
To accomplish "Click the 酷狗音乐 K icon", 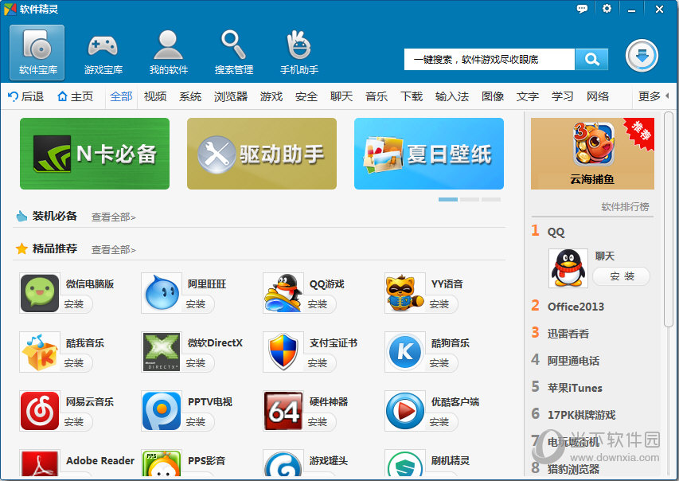I will (405, 352).
